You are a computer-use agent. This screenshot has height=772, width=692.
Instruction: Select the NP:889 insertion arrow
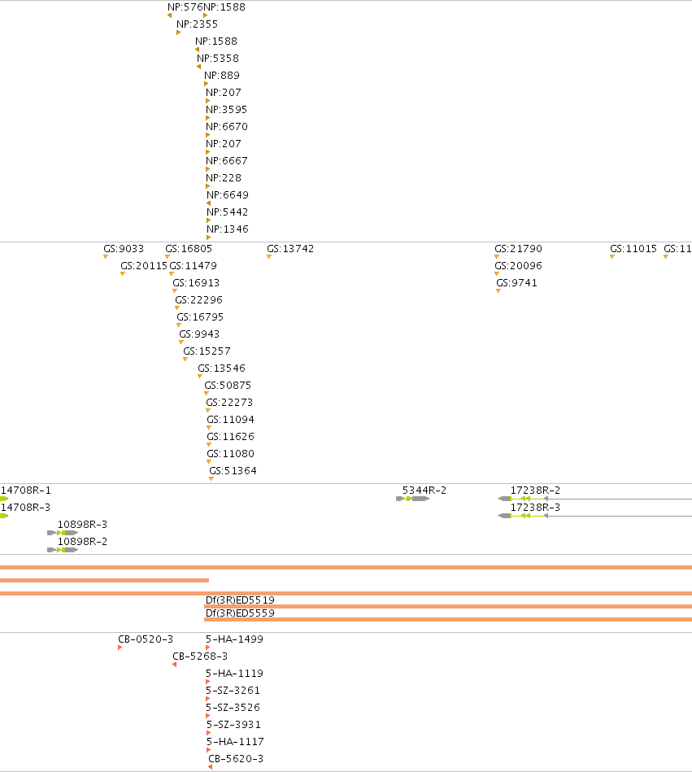tap(206, 84)
